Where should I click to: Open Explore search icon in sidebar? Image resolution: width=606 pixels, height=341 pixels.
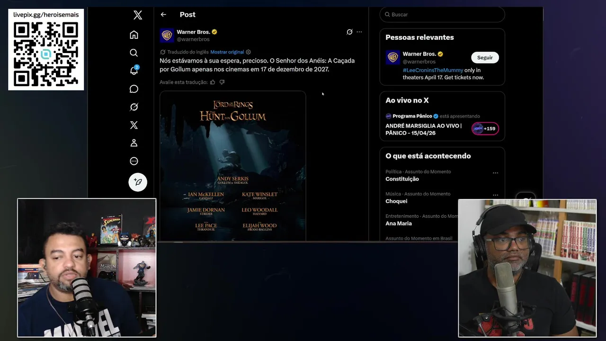click(x=134, y=53)
